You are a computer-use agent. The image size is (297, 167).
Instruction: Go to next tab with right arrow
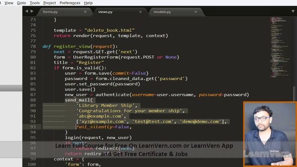(32, 11)
